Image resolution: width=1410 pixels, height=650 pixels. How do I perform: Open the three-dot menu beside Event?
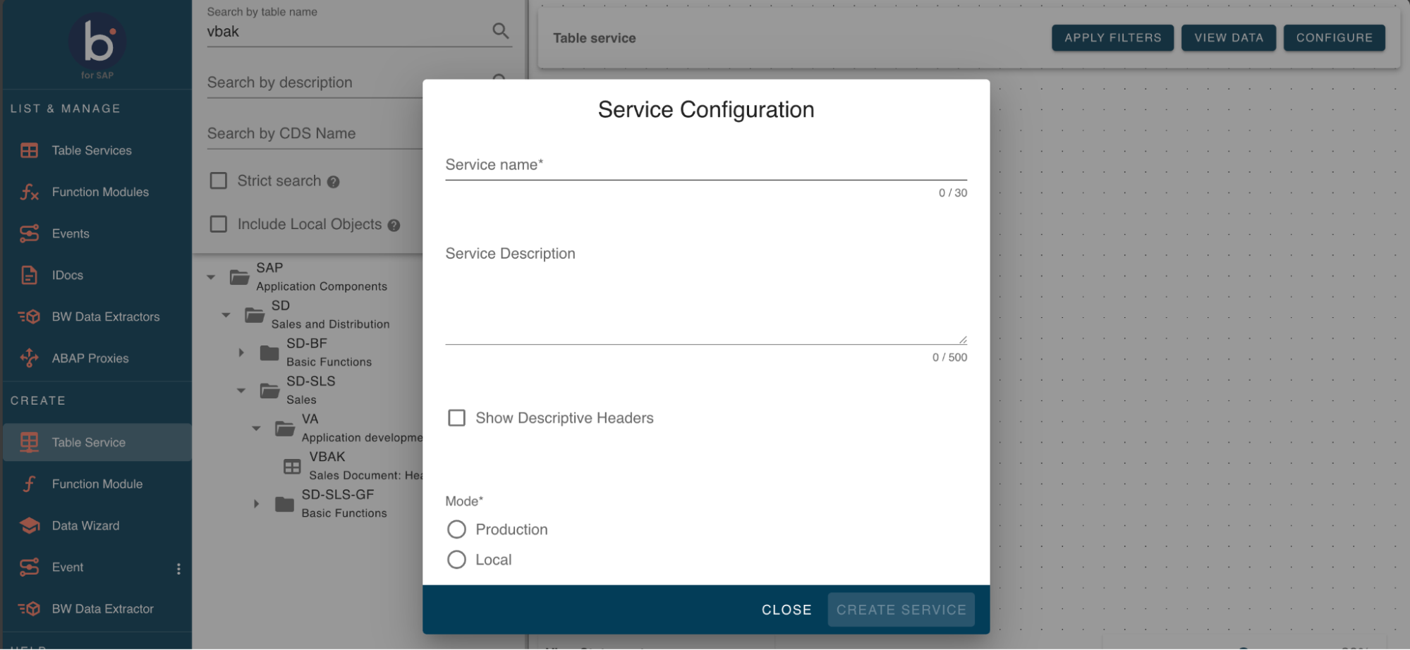[x=178, y=568]
